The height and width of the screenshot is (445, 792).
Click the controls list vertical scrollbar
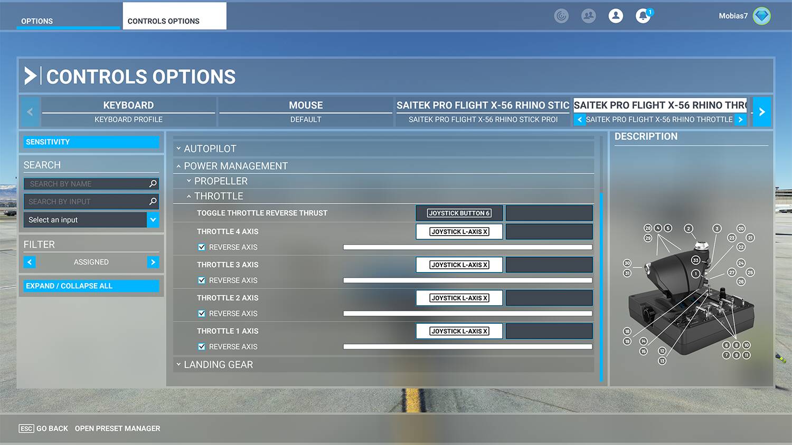601,286
